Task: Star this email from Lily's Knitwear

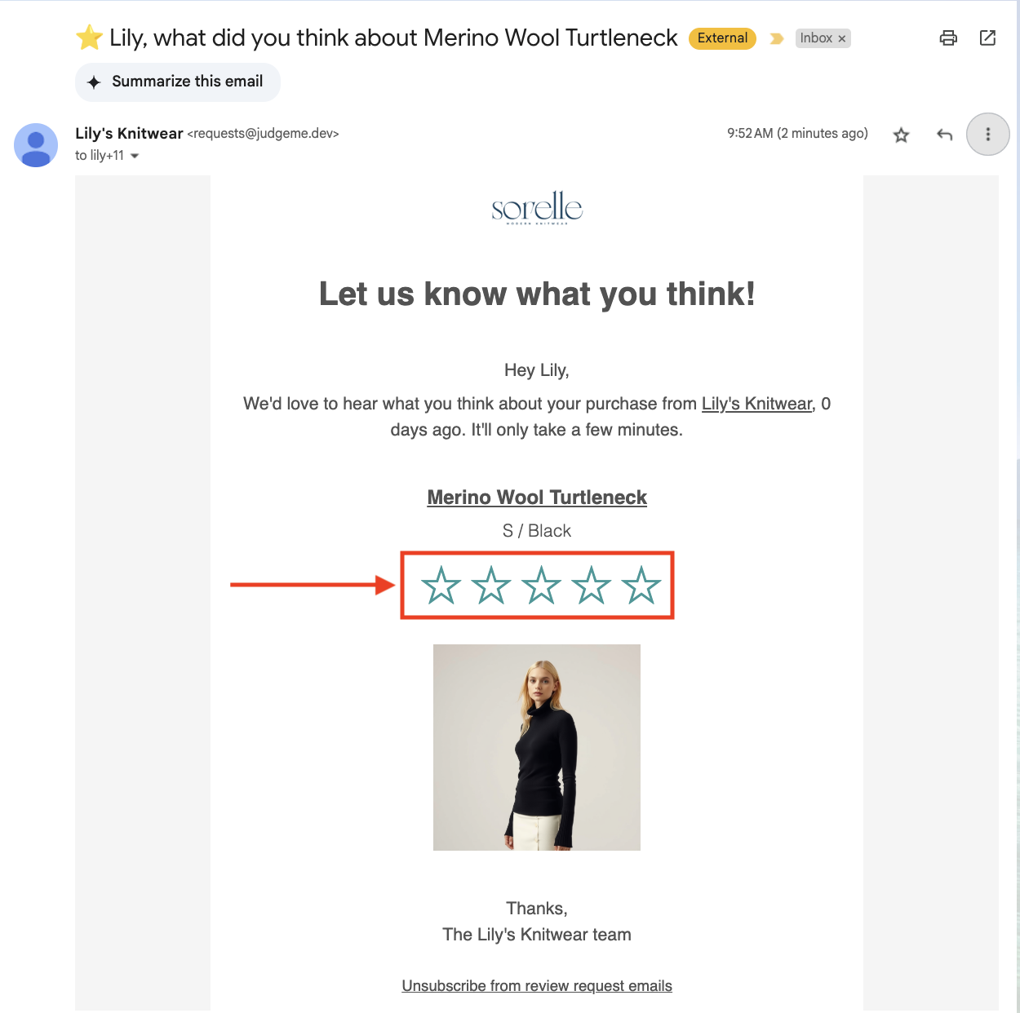Action: pos(901,135)
